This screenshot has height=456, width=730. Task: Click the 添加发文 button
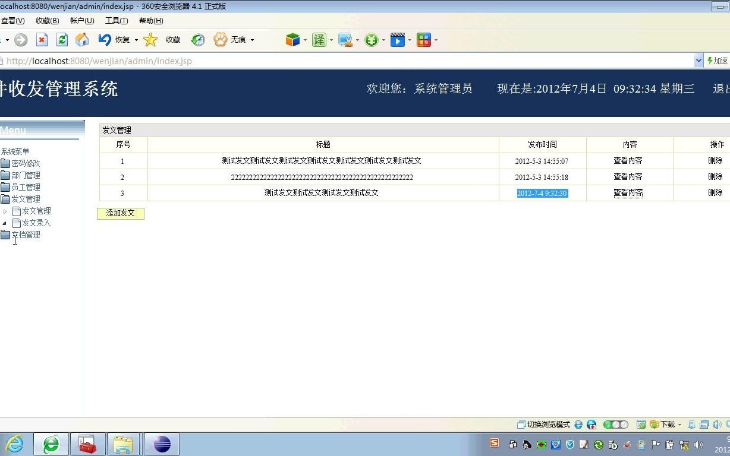(x=121, y=213)
